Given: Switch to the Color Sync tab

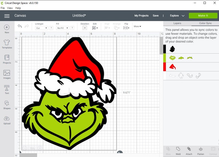Looking at the screenshot, I should click(x=205, y=23).
